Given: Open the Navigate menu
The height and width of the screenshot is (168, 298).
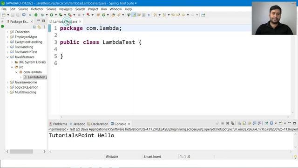Looking at the screenshot, I should click(x=66, y=9).
